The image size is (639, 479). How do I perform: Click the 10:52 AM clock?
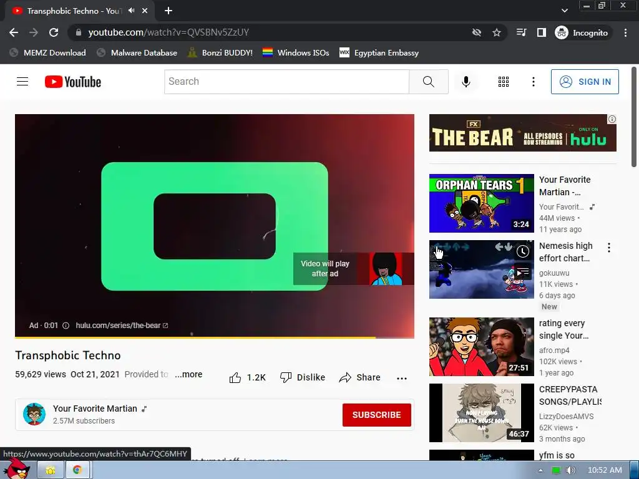[x=605, y=470]
